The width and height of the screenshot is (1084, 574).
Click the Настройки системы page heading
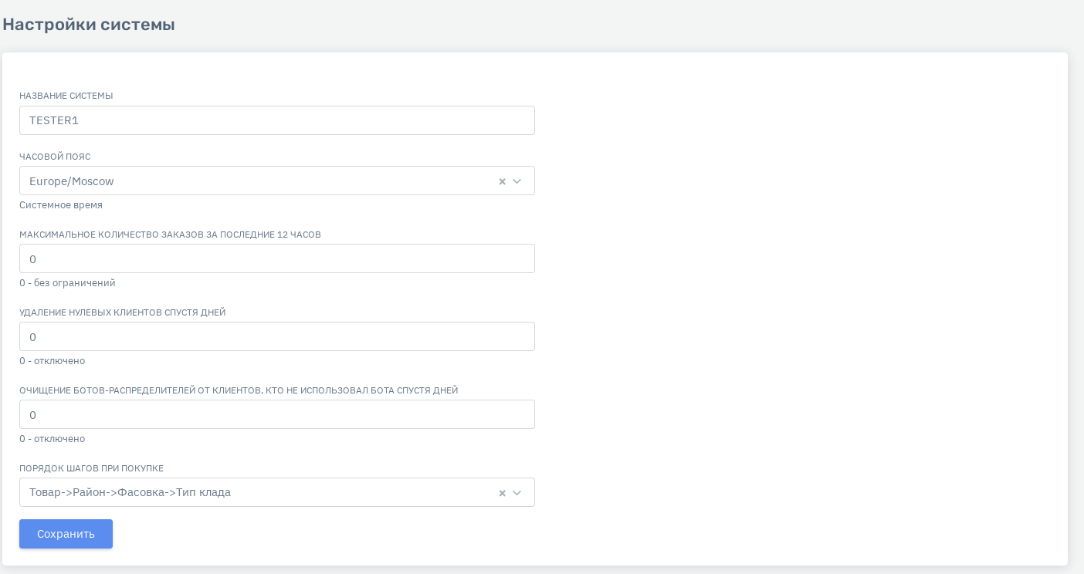[x=89, y=25]
